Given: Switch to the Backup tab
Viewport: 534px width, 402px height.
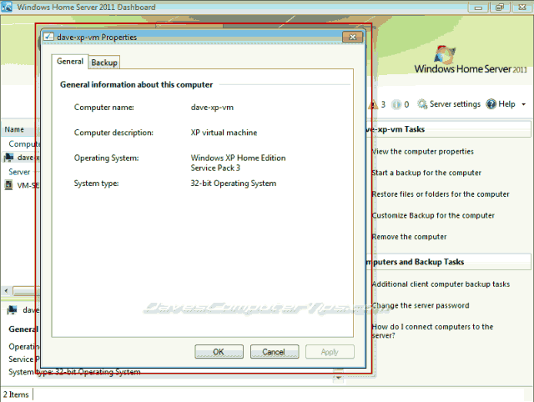Looking at the screenshot, I should [104, 63].
